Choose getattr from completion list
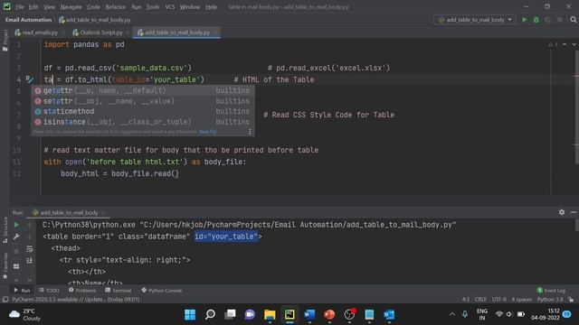 click(143, 90)
